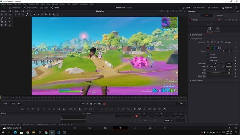Open the Playback menu
The width and height of the screenshot is (240, 135).
[55, 4]
